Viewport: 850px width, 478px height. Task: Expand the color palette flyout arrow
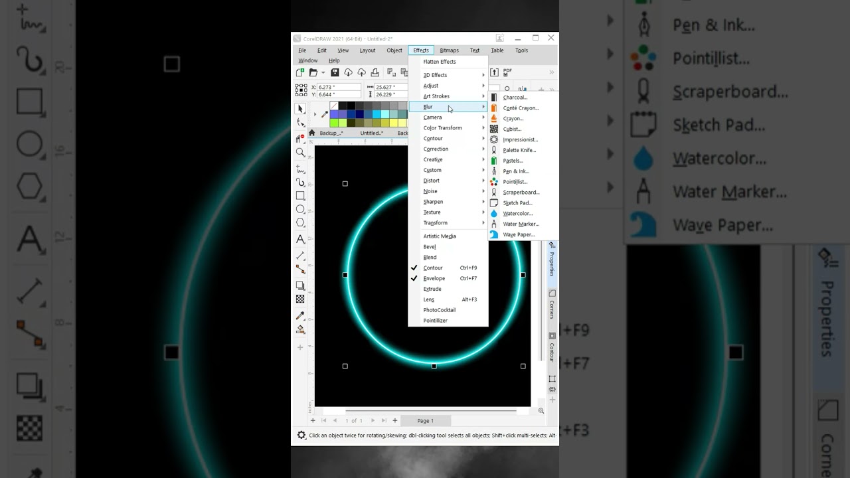pos(315,114)
